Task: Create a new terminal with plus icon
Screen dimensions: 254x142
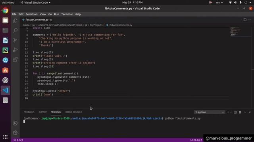Action: click(x=228, y=112)
